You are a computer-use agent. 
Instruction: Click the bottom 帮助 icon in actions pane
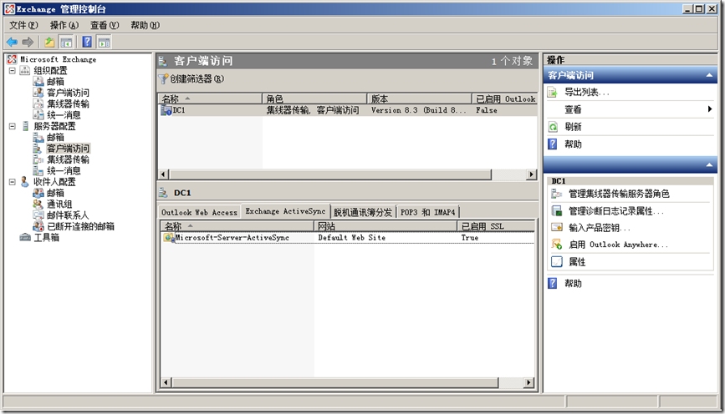(553, 284)
